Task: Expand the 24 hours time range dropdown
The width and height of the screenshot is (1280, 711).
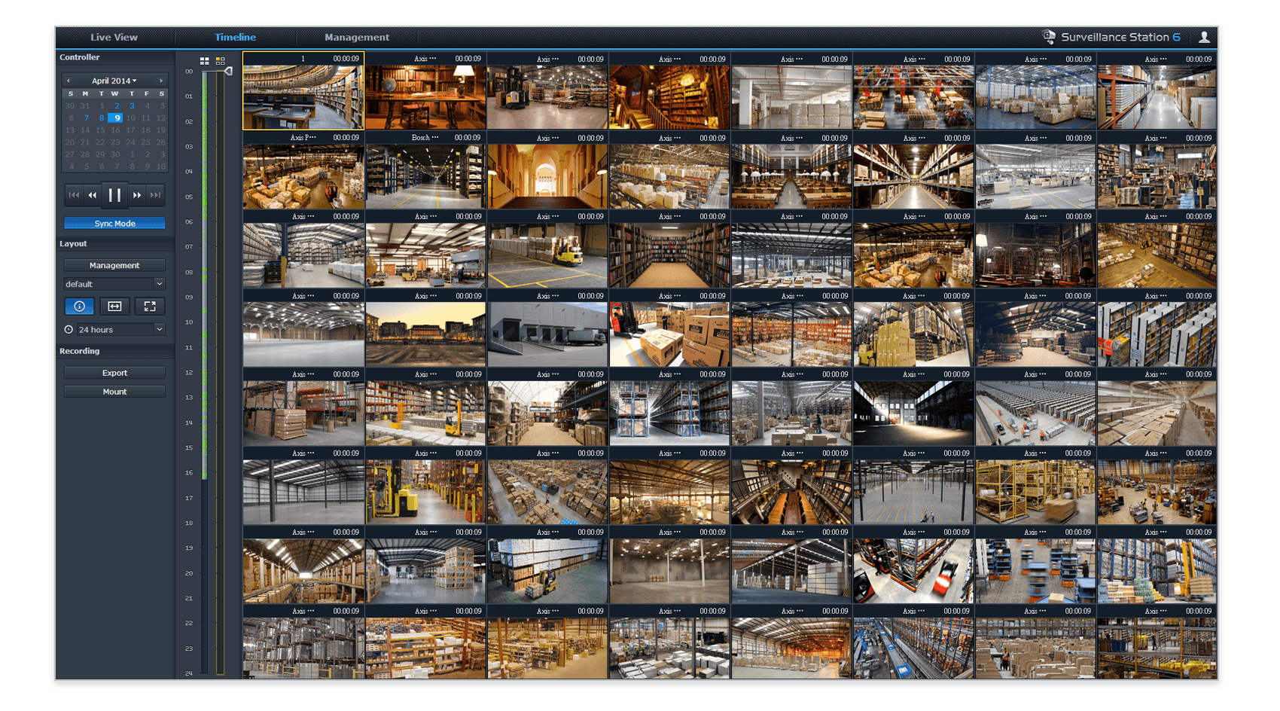Action: coord(120,329)
